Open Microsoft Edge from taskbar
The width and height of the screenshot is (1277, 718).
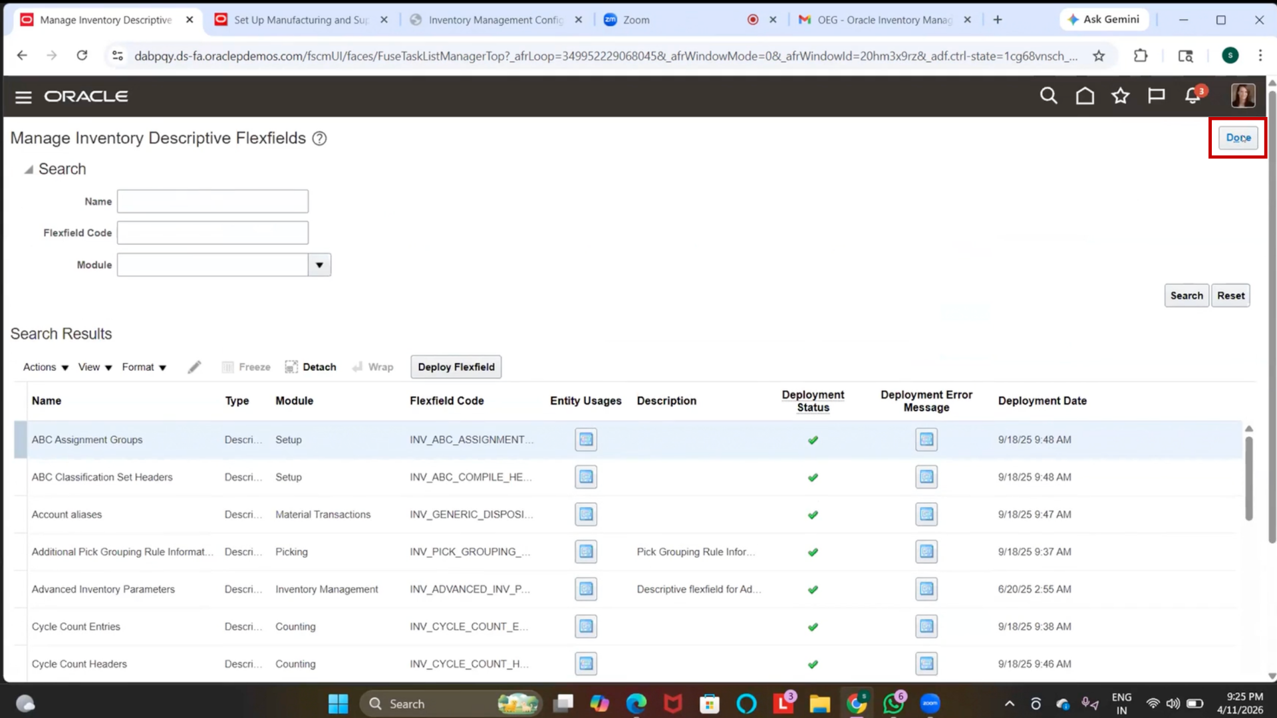pyautogui.click(x=637, y=703)
